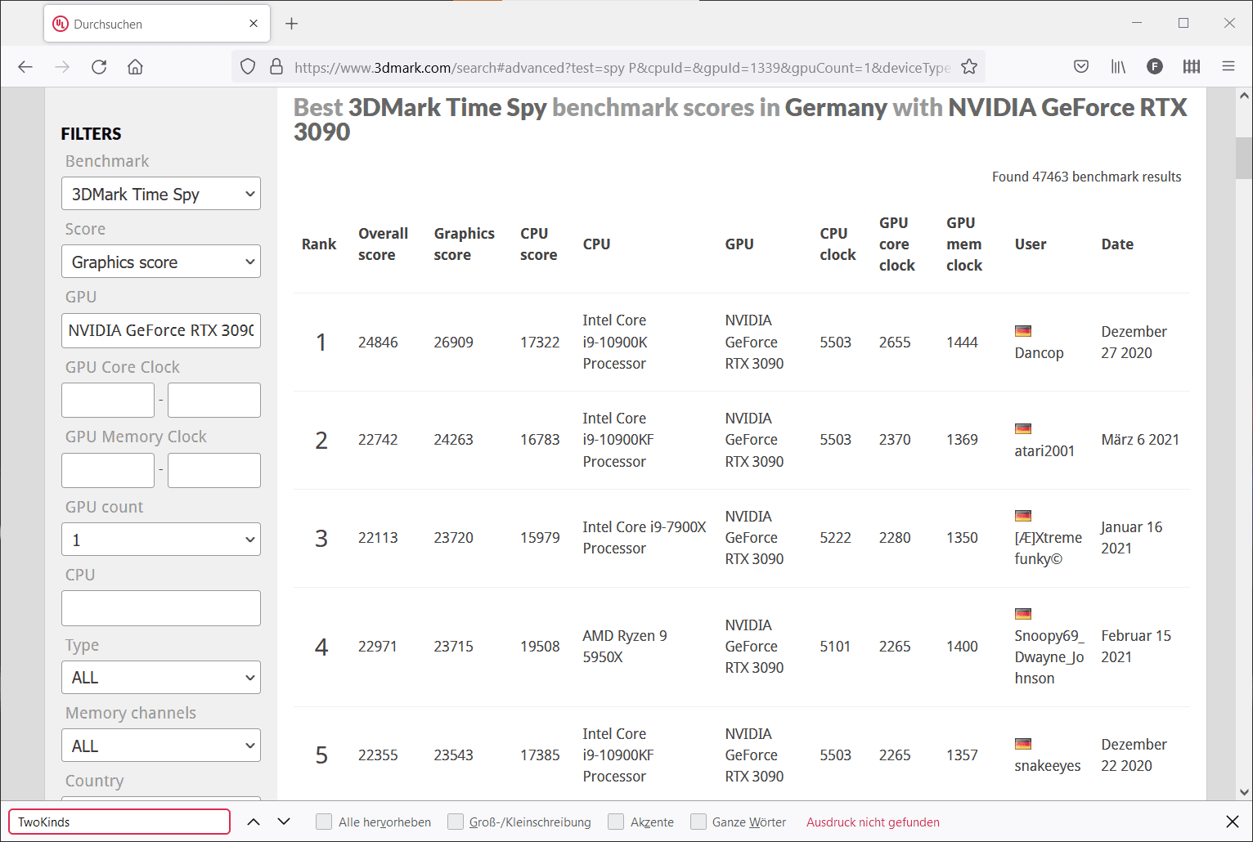Open the Type dropdown set to ALL

[x=161, y=677]
